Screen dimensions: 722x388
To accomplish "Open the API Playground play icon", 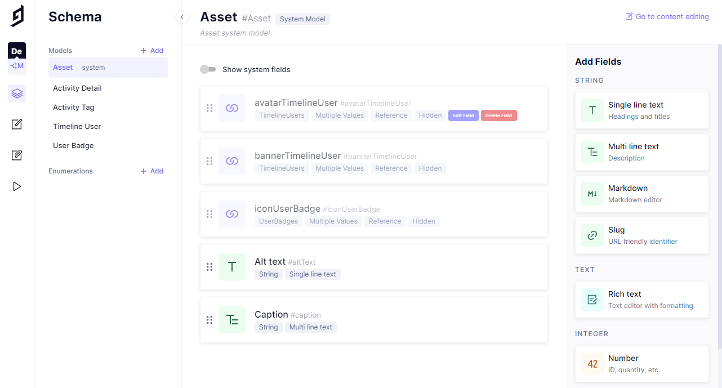I will 17,186.
